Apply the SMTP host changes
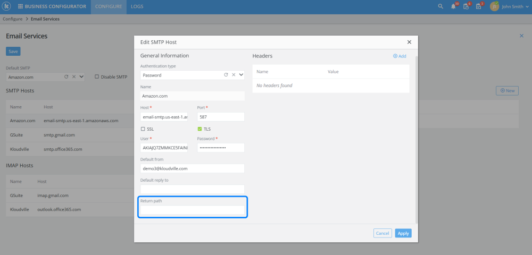The width and height of the screenshot is (532, 255). coord(403,233)
